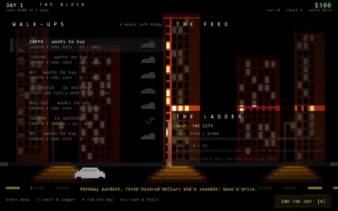The image size is (338, 211).
Task: Click 'rent $400 in 7 days' notice
Action: click(27, 10)
